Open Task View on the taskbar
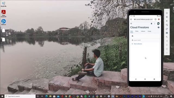The image size is (174, 98). 42,96
